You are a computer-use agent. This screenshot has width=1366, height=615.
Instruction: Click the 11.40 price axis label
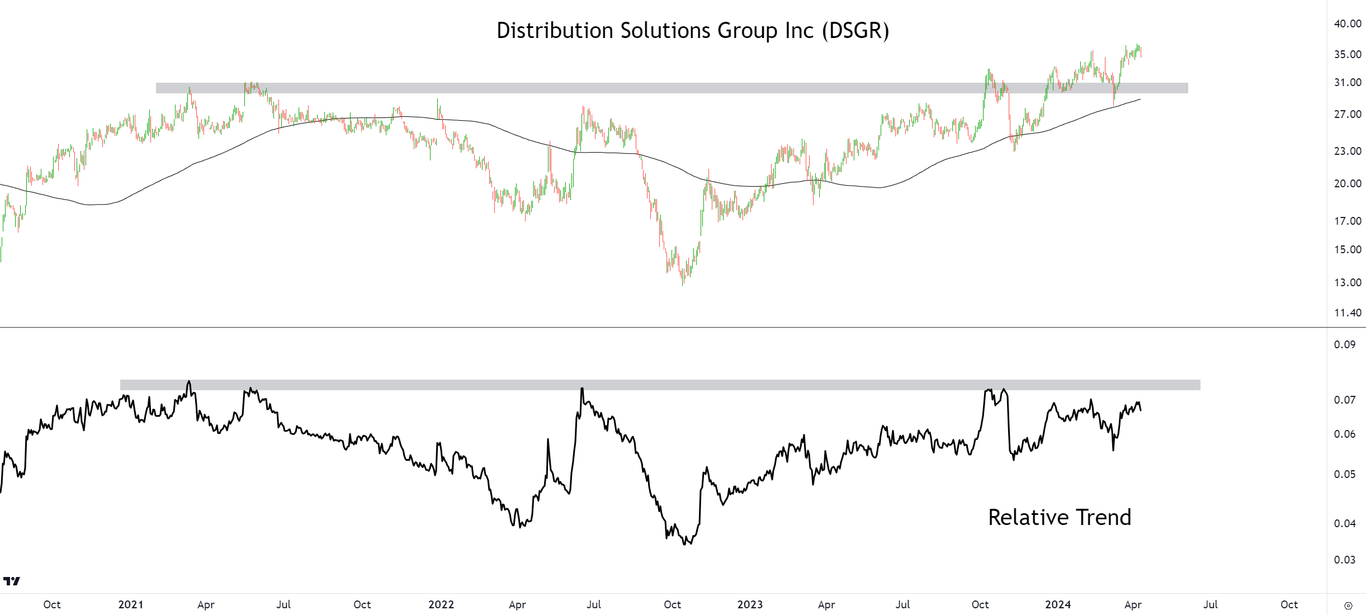1348,313
